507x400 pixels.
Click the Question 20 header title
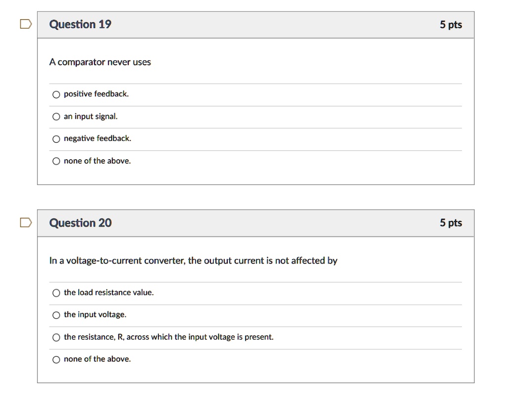click(80, 223)
